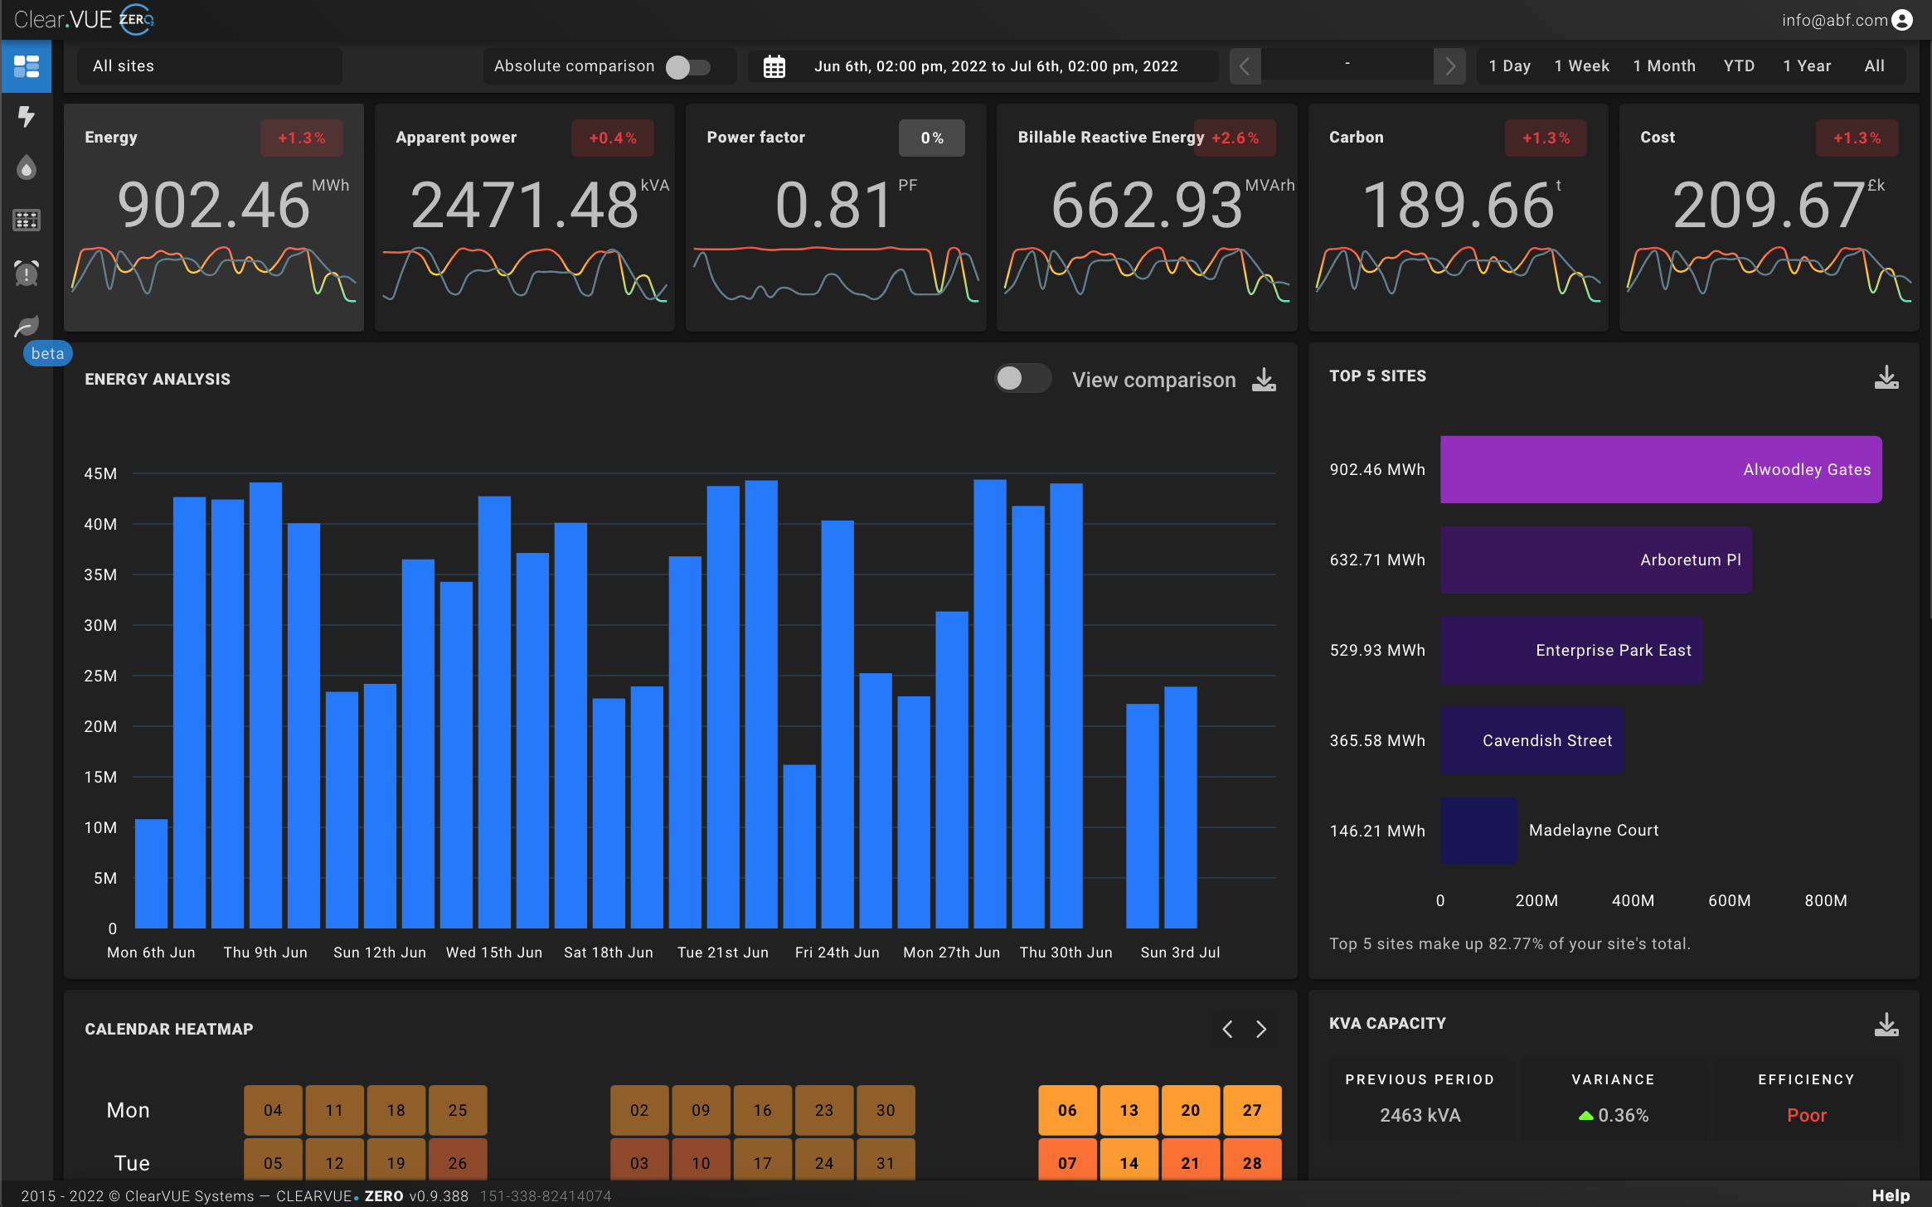Click heatmap cell 06 in the calendar

coord(1066,1109)
